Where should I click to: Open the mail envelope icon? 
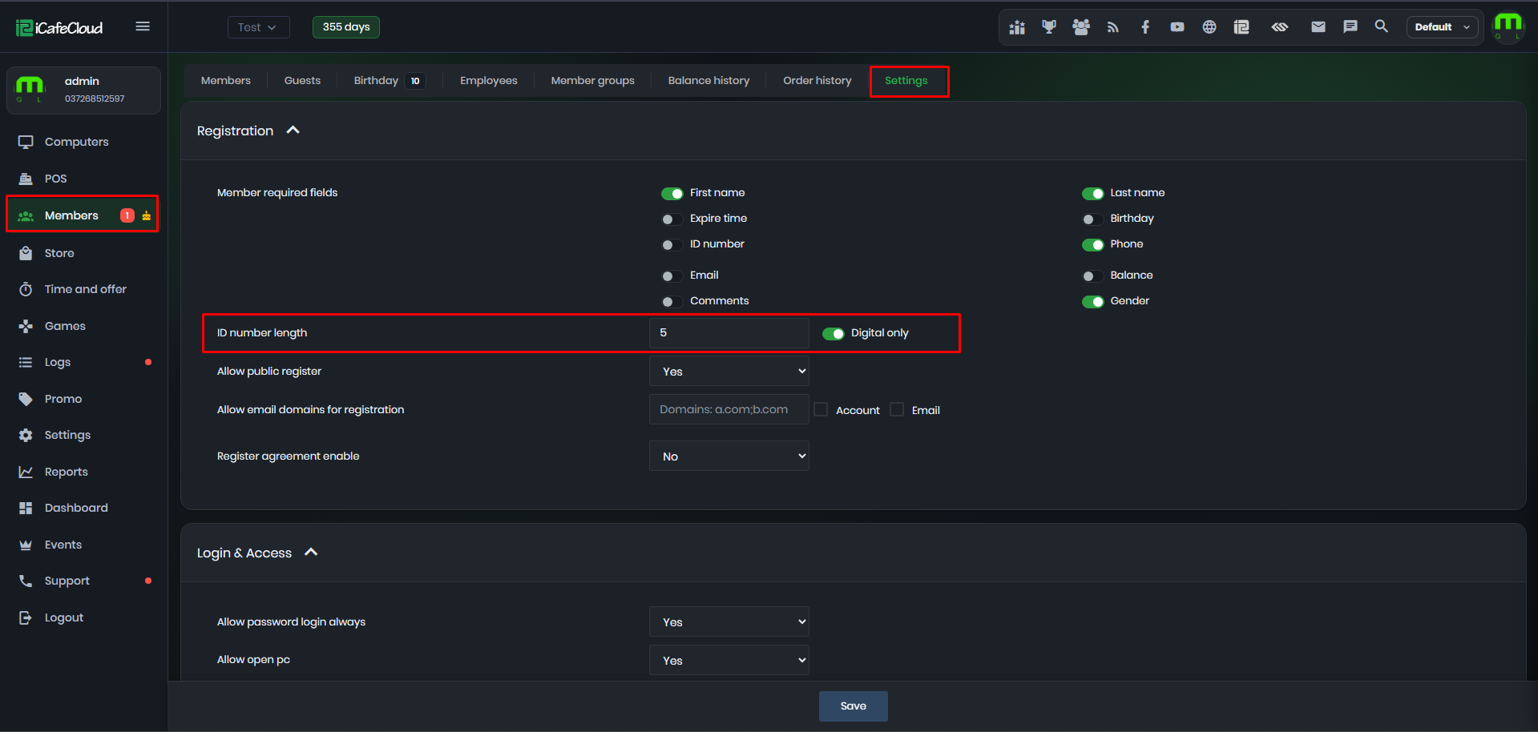(x=1318, y=27)
